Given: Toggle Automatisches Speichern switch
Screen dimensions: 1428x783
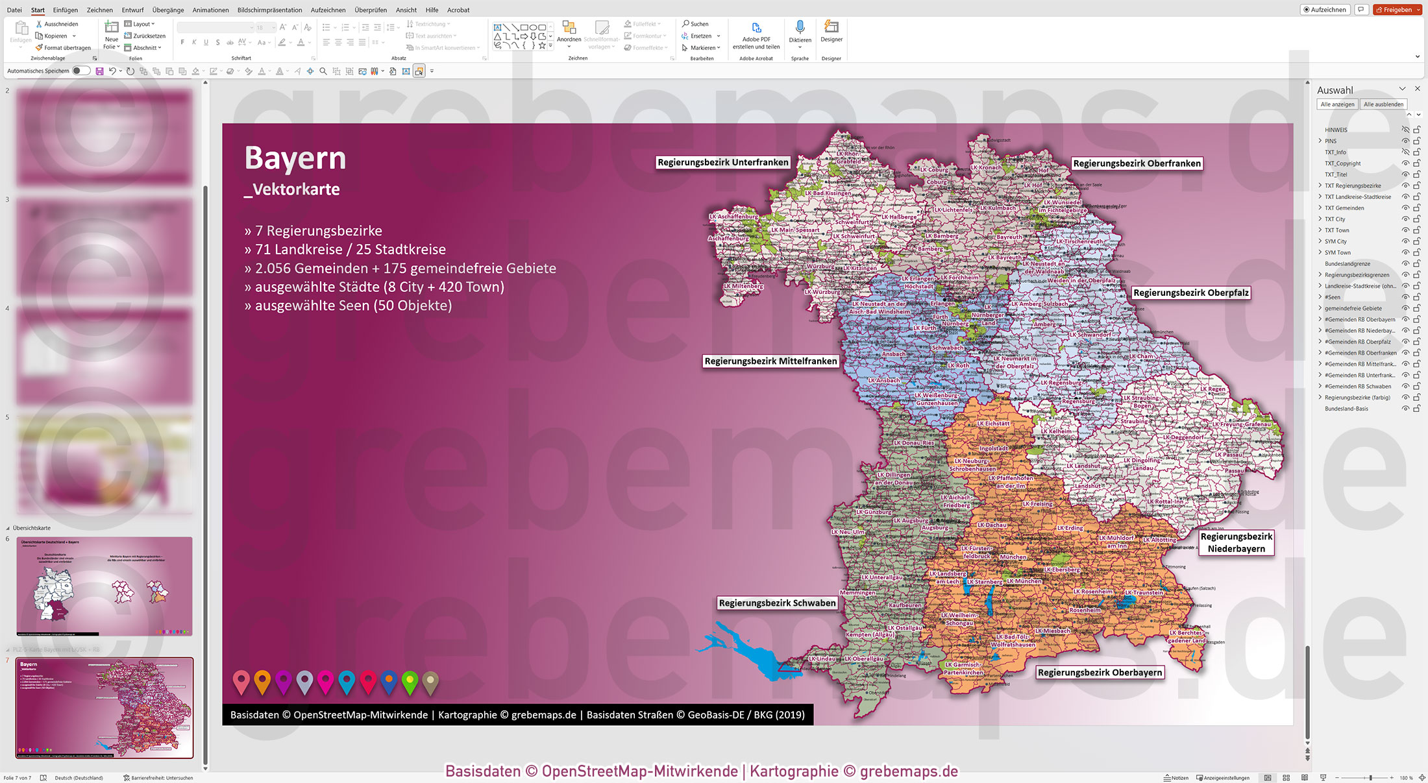Looking at the screenshot, I should click(x=80, y=71).
